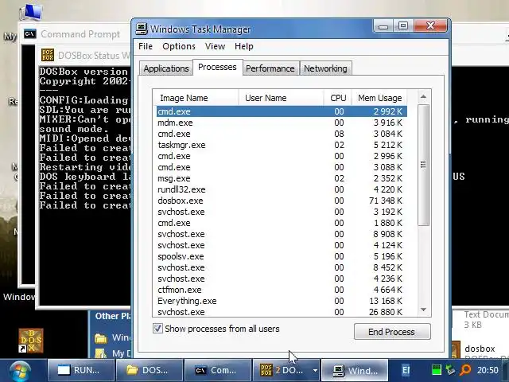This screenshot has width=509, height=382.
Task: Open the Help menu
Action: point(244,46)
